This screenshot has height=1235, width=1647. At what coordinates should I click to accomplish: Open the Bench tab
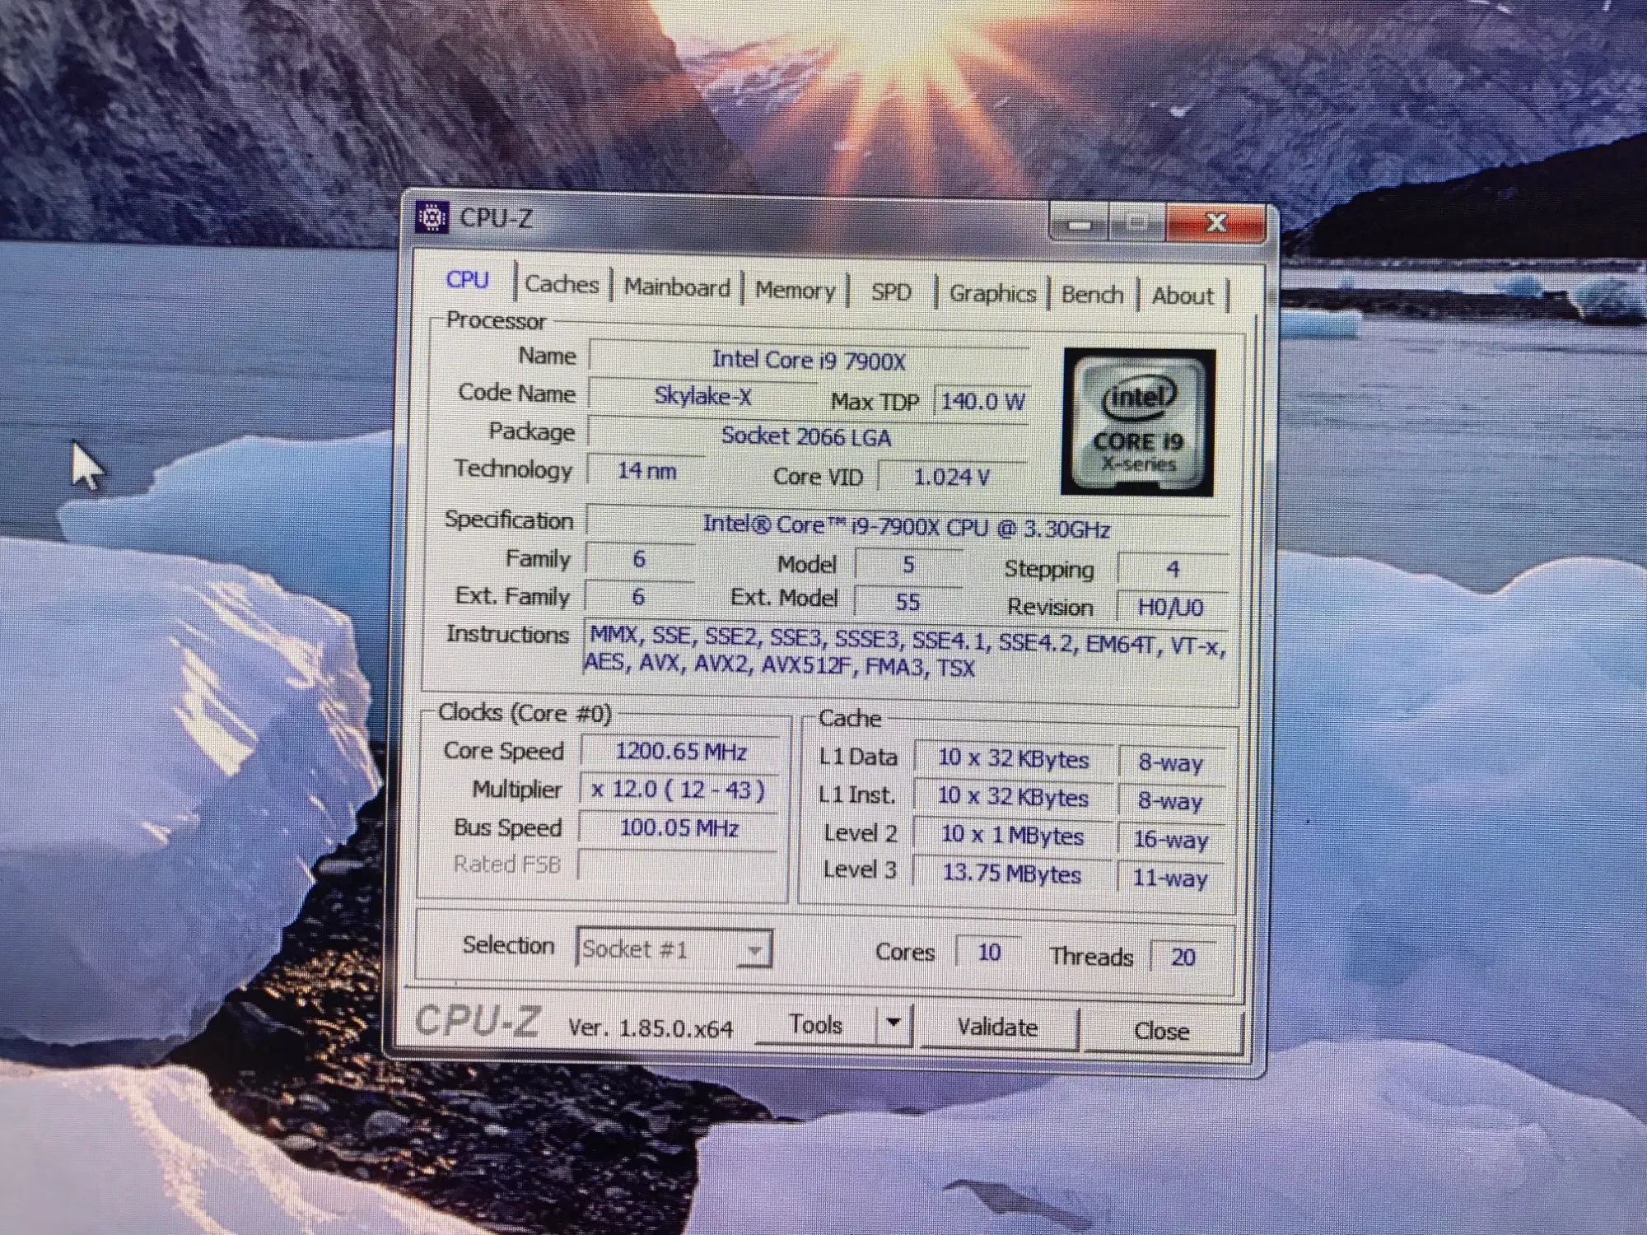tap(1092, 295)
